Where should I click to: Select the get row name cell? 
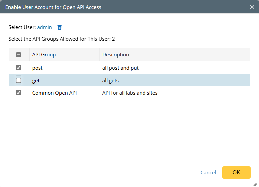coord(36,81)
